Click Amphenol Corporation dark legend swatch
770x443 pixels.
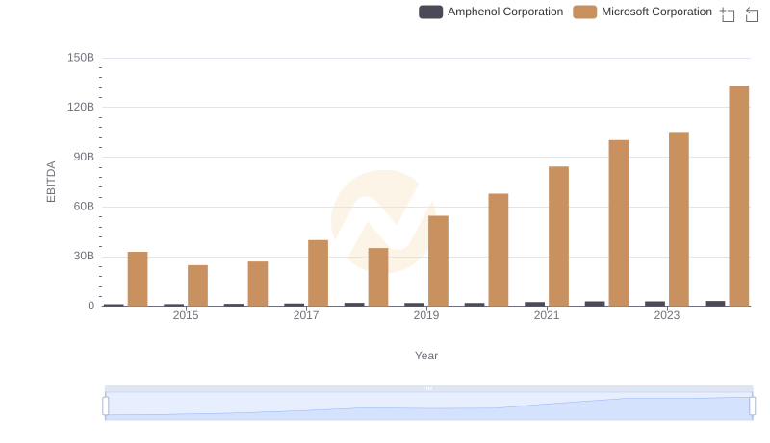(x=430, y=12)
